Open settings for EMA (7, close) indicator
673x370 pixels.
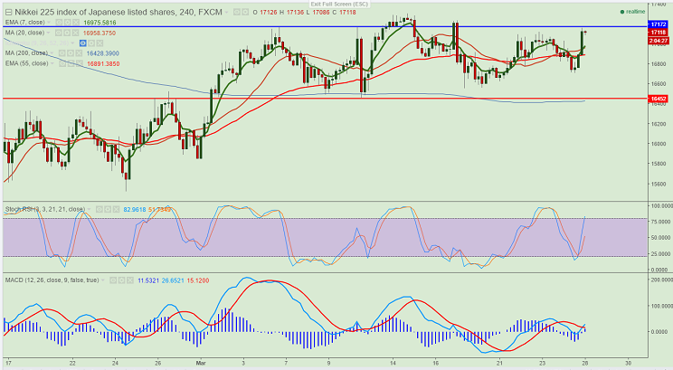pyautogui.click(x=67, y=23)
